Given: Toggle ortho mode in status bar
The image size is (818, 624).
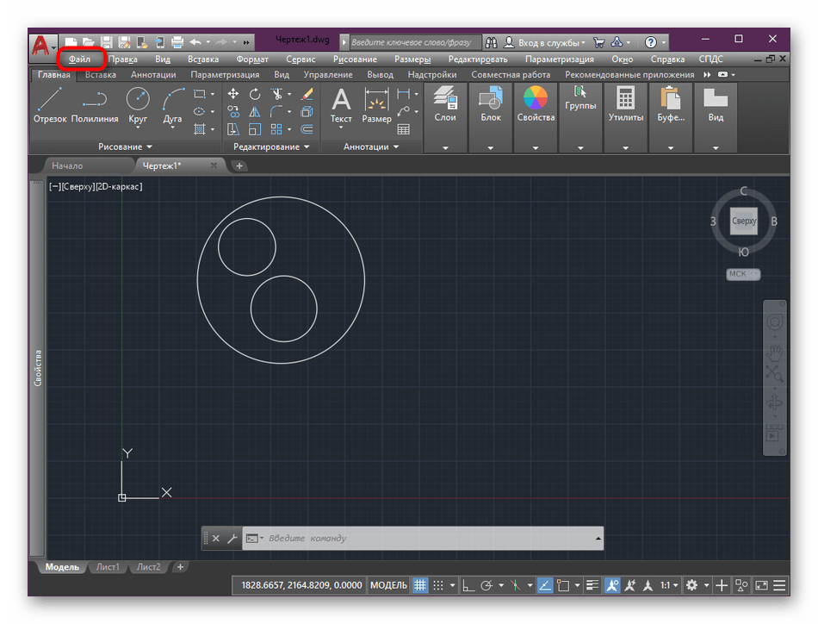Looking at the screenshot, I should (x=468, y=585).
